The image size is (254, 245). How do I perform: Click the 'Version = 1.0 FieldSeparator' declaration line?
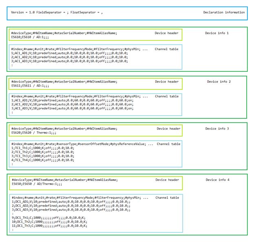click(57, 12)
